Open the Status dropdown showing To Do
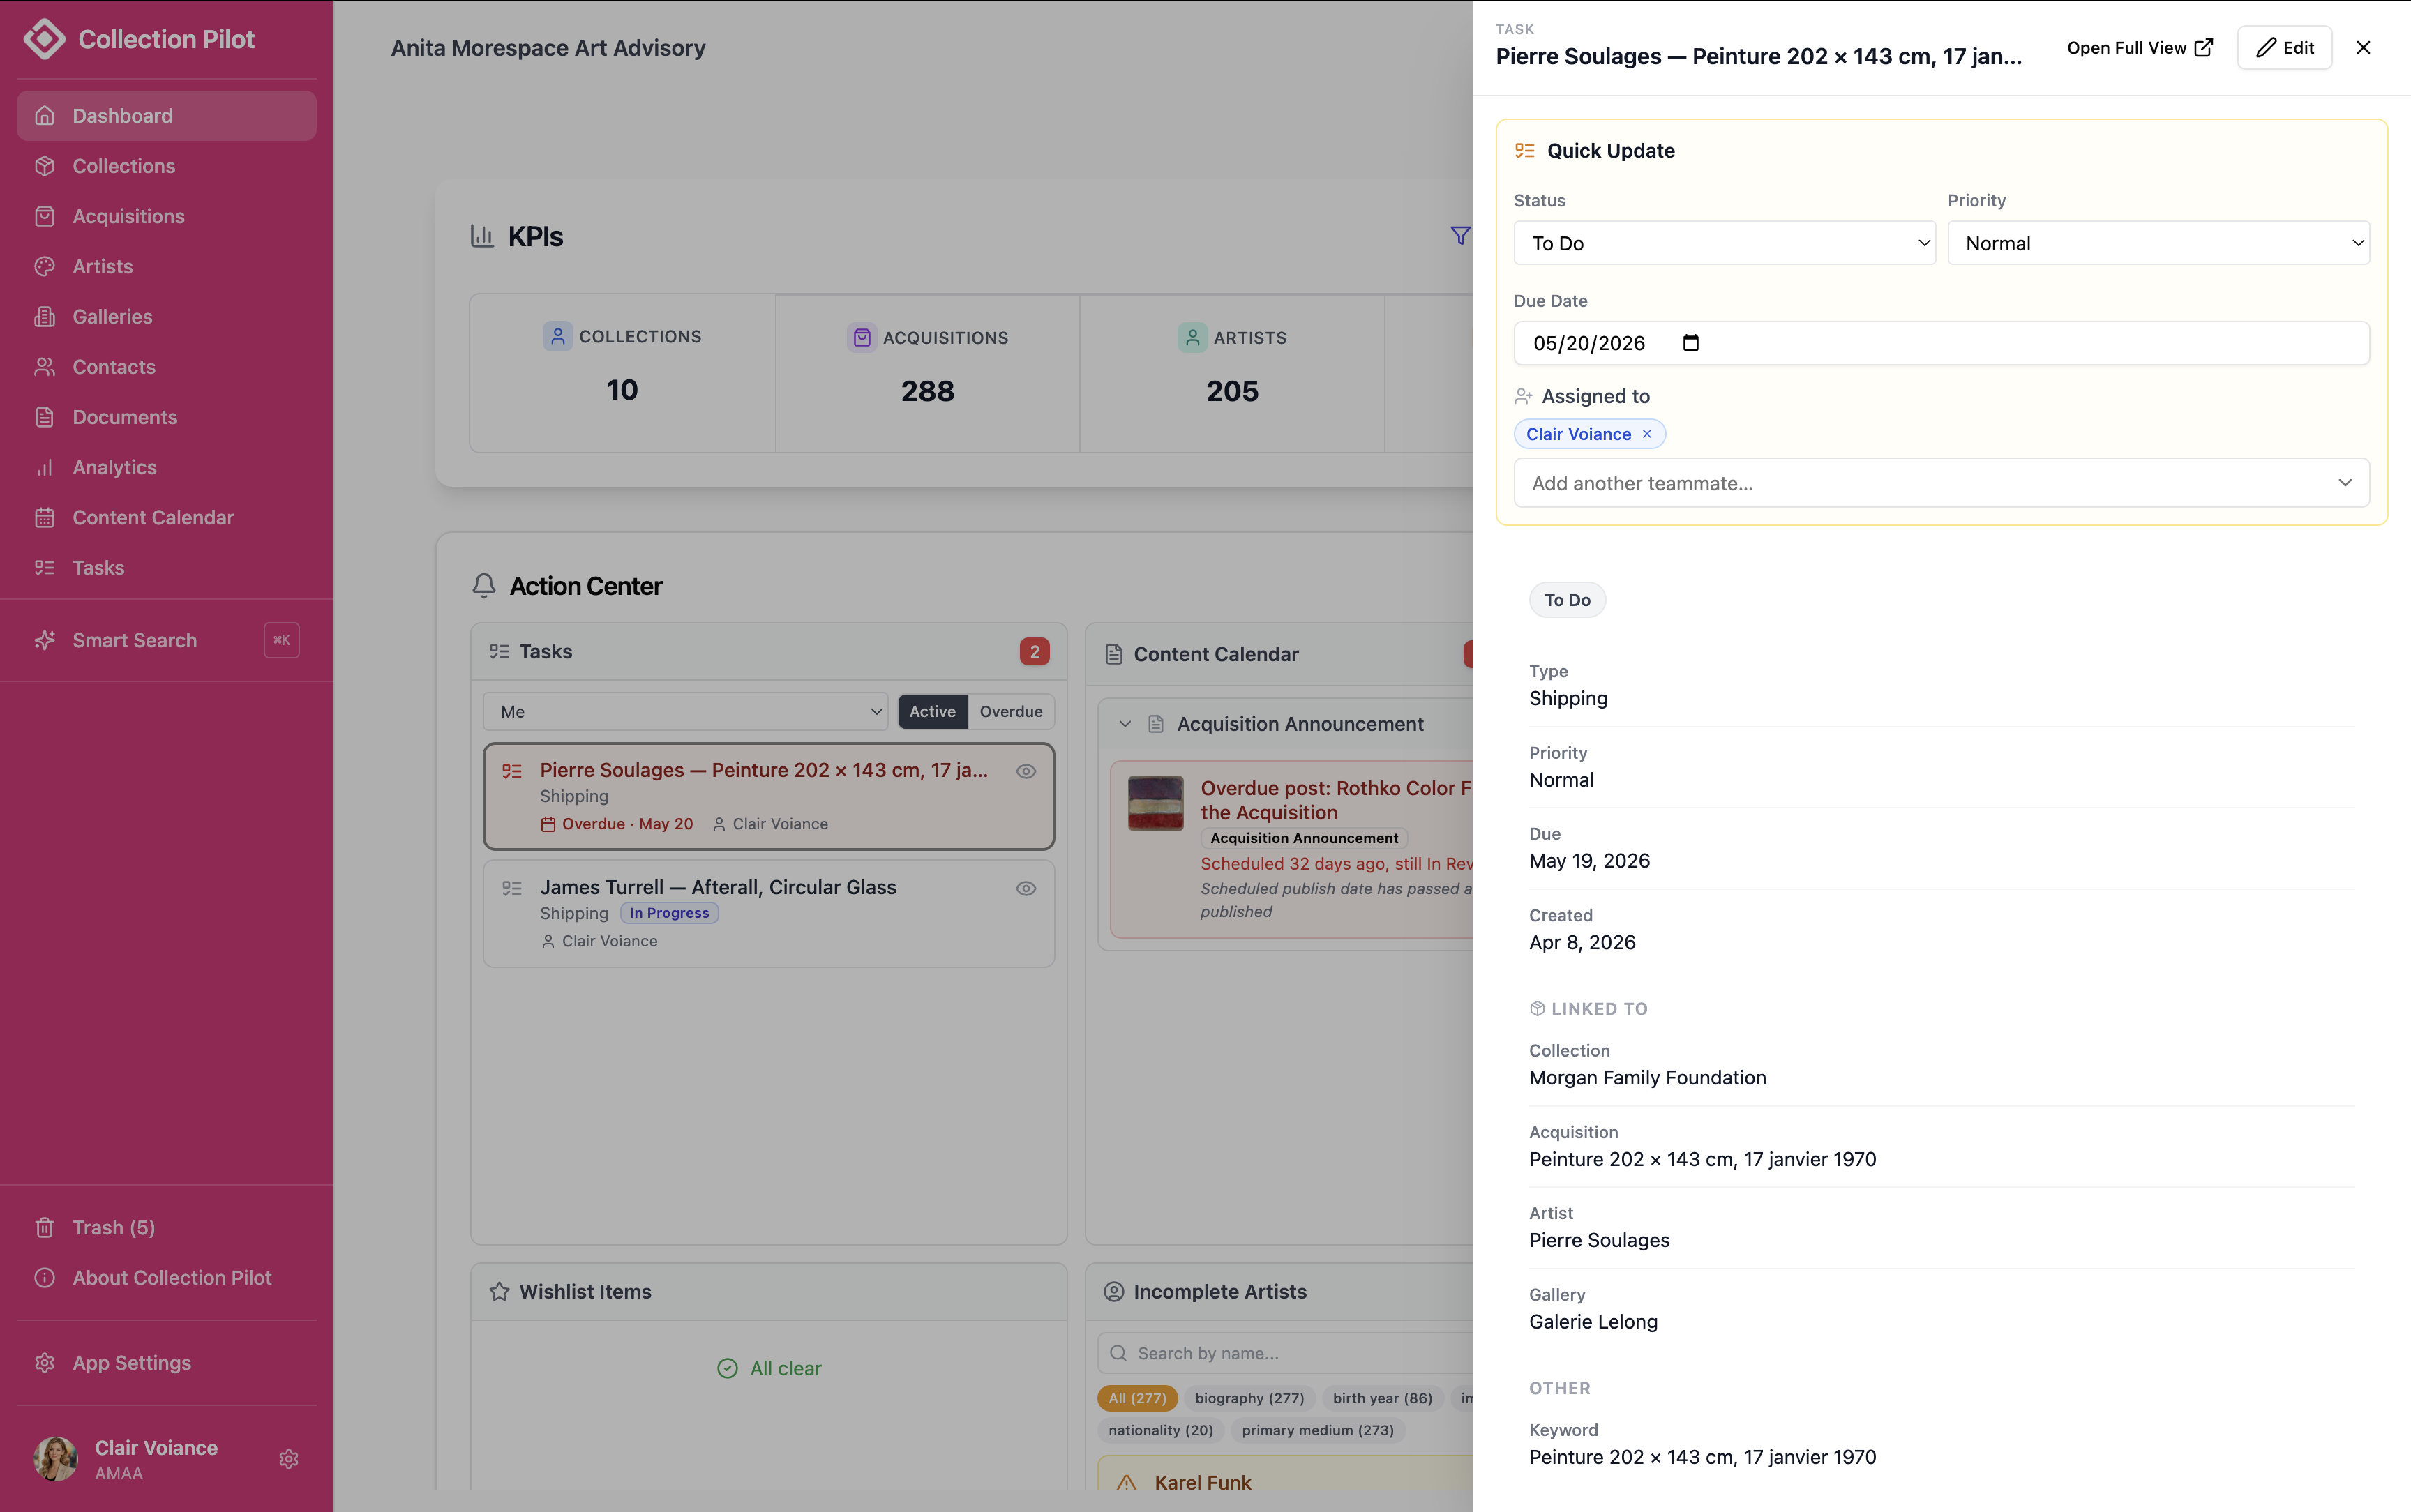Screen dimensions: 2411x1512 1724,243
